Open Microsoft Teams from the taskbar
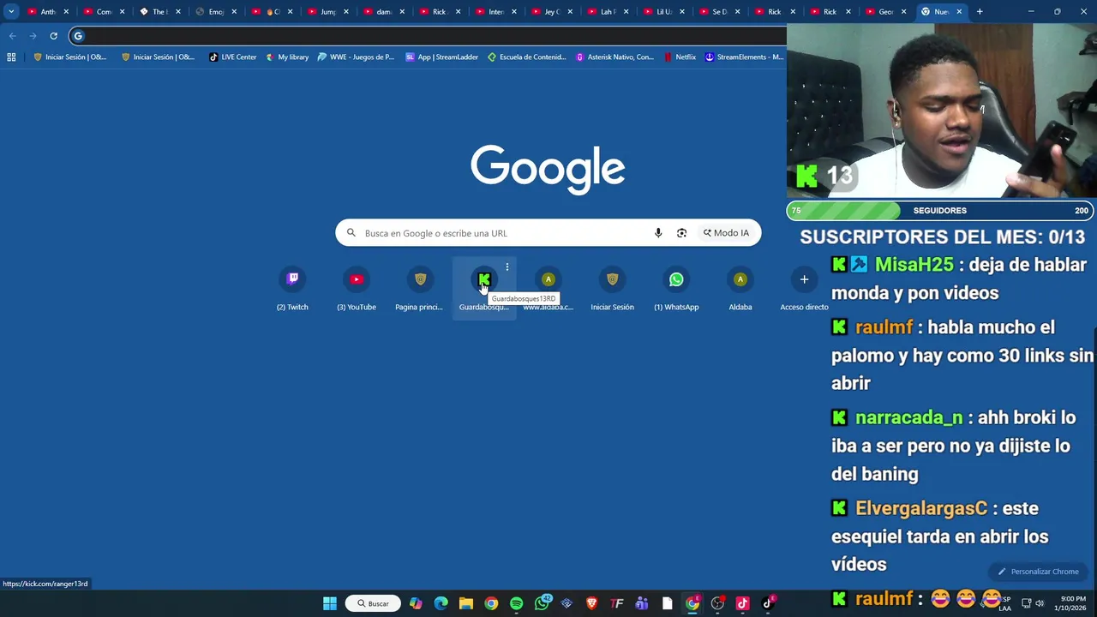Image resolution: width=1097 pixels, height=617 pixels. pos(642,603)
